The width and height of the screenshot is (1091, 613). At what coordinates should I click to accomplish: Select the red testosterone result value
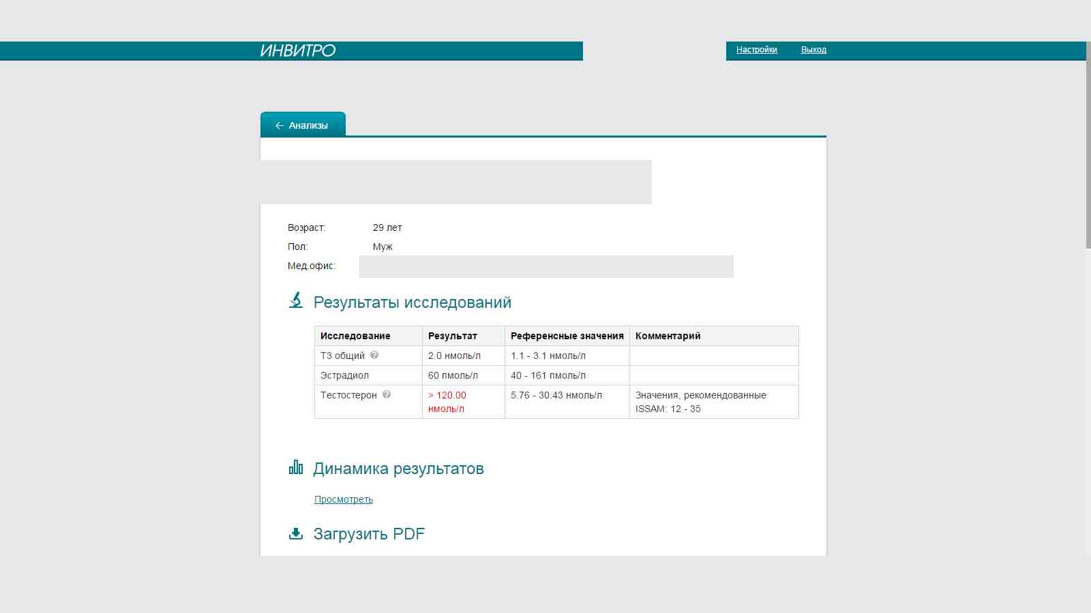447,401
